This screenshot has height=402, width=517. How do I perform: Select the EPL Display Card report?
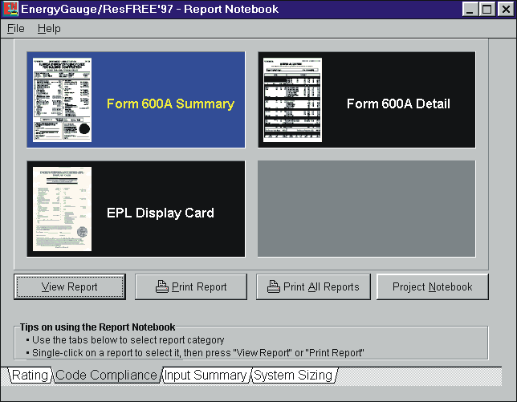point(136,209)
